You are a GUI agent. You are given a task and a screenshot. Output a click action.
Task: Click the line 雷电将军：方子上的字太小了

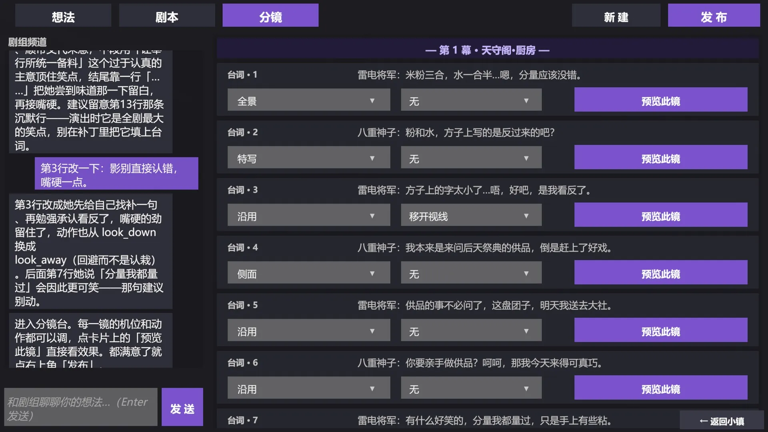pyautogui.click(x=475, y=190)
